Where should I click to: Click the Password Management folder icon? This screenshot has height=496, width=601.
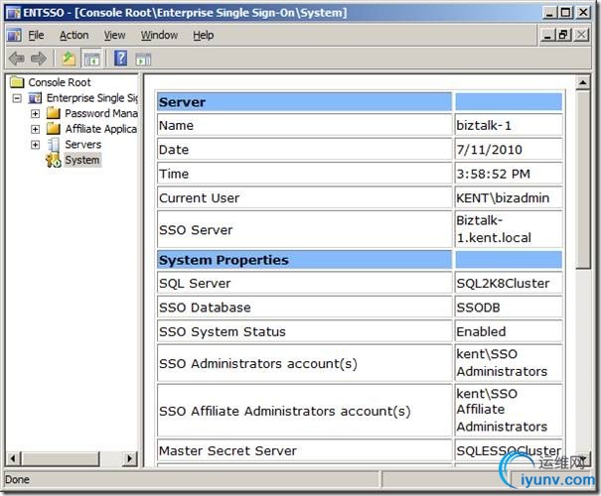pyautogui.click(x=54, y=113)
